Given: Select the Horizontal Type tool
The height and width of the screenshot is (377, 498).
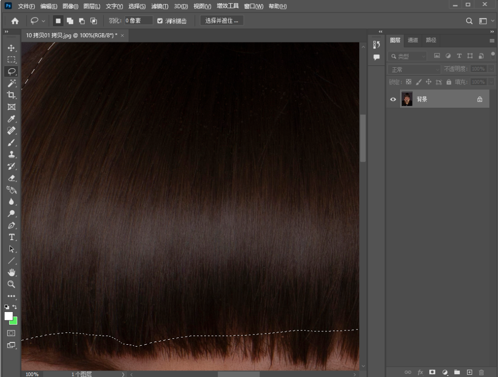Looking at the screenshot, I should click(x=12, y=237).
